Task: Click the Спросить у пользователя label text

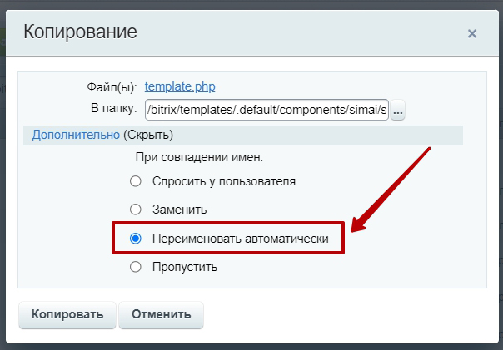Action: pos(223,181)
